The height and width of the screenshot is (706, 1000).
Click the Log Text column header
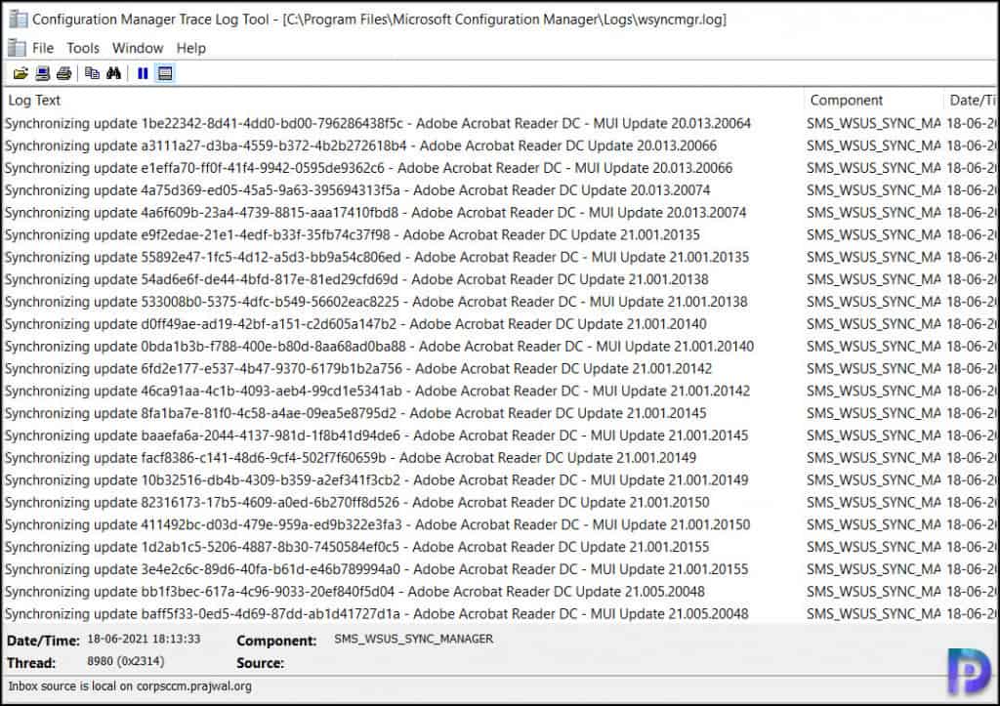pyautogui.click(x=403, y=101)
